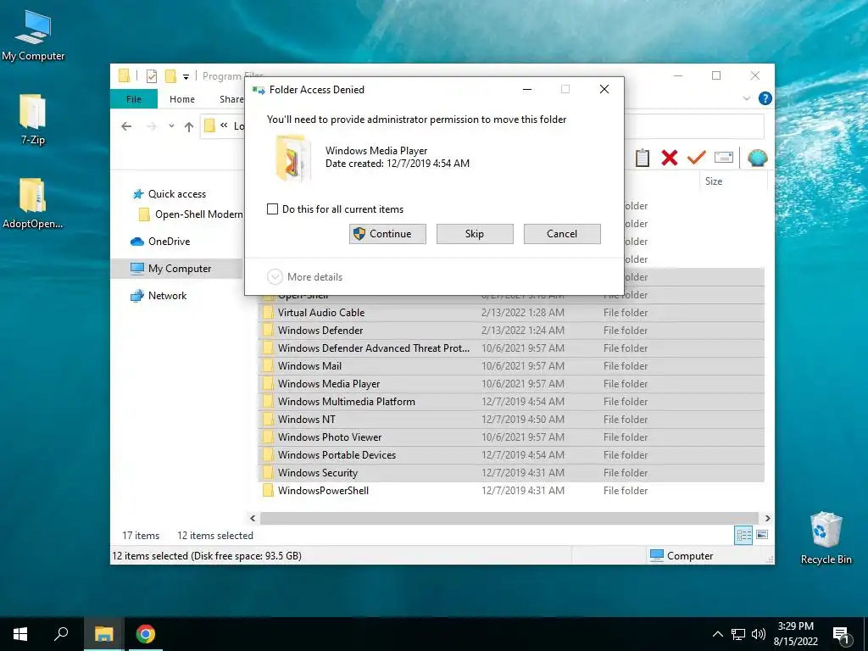Open the Windows Start button

[x=20, y=634]
